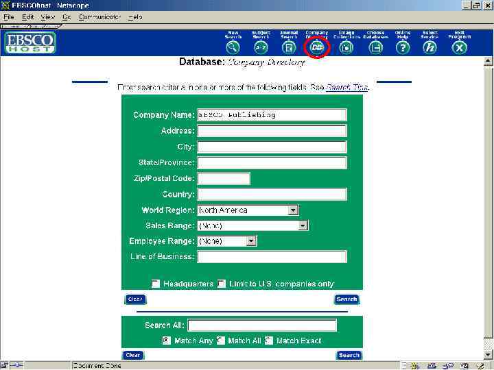Click the EBSCO Host logo
This screenshot has width=494, height=370.
point(30,42)
